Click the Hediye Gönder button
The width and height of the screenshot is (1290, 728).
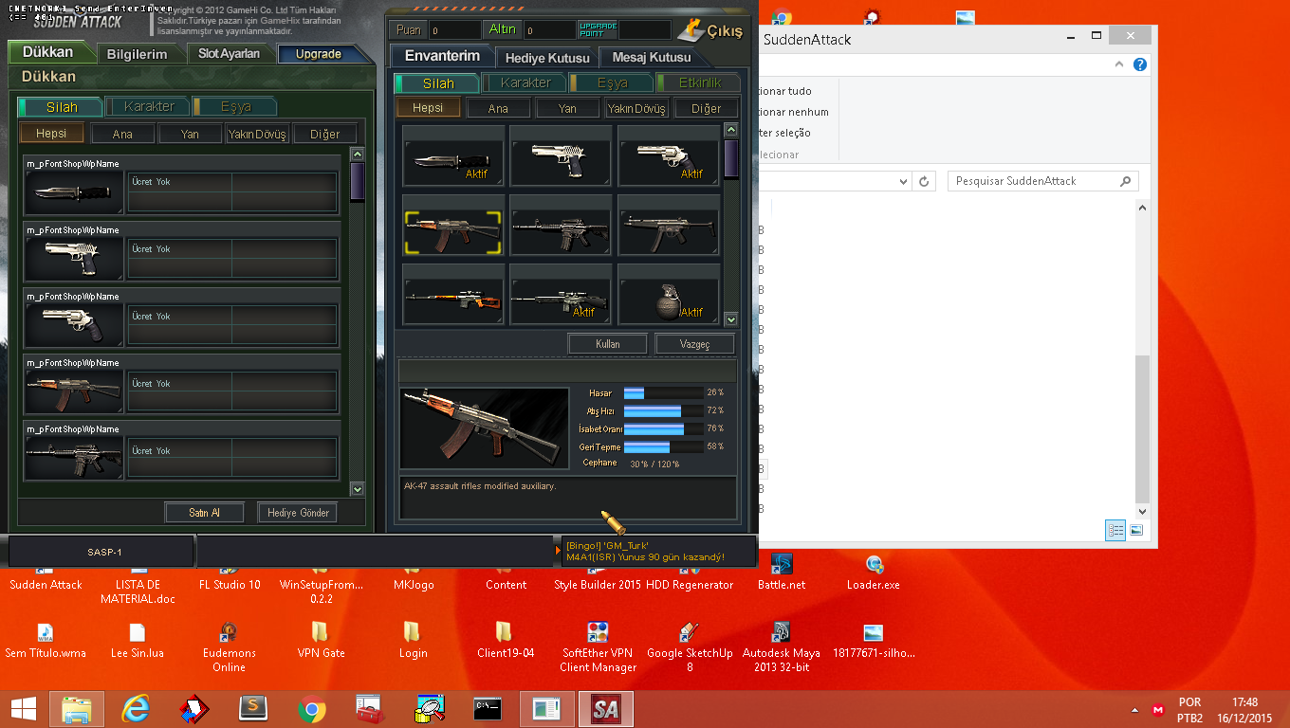point(297,513)
